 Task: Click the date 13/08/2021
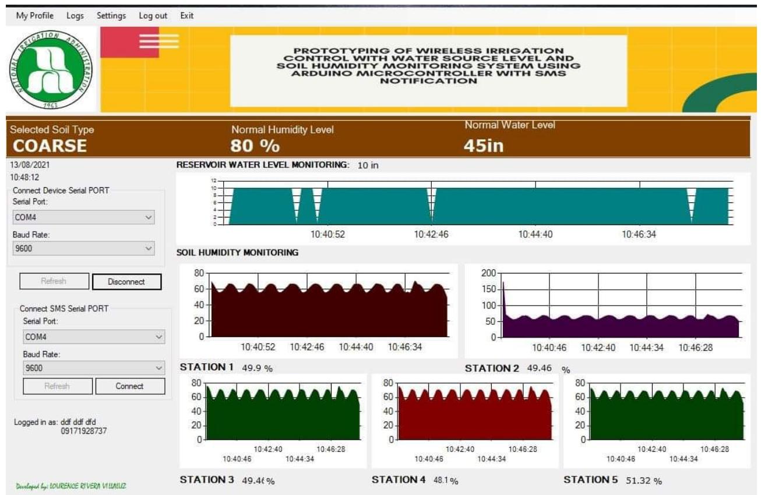click(x=31, y=165)
